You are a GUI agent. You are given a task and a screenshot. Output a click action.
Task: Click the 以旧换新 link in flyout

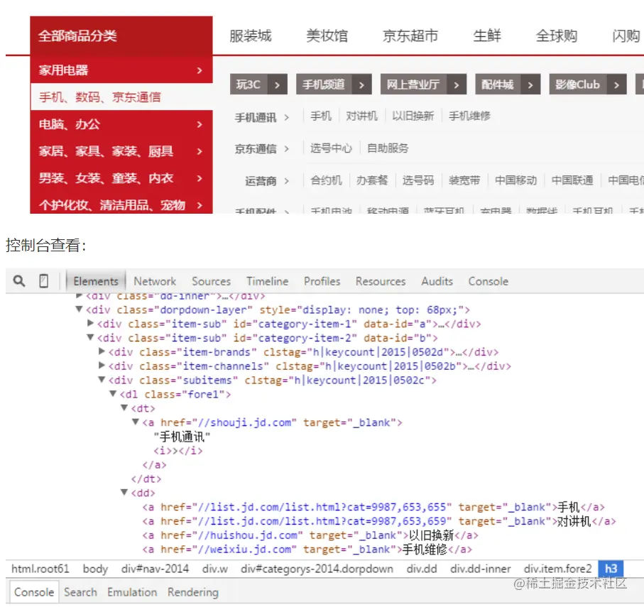pyautogui.click(x=413, y=116)
